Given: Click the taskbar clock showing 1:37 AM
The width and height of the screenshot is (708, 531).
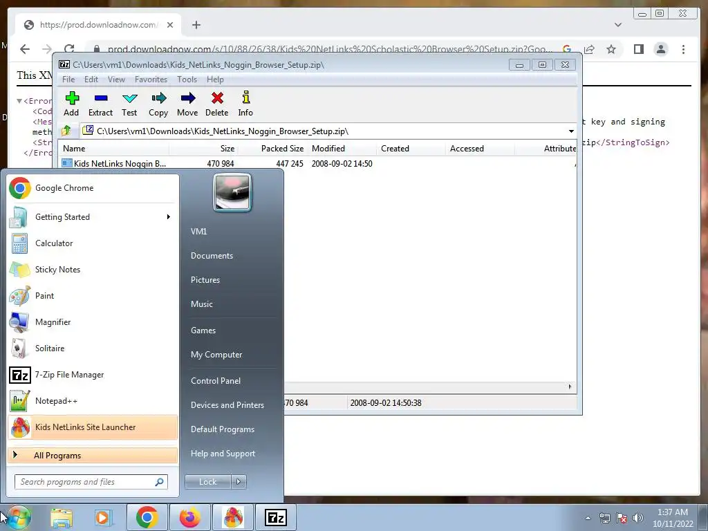Looking at the screenshot, I should tap(672, 518).
